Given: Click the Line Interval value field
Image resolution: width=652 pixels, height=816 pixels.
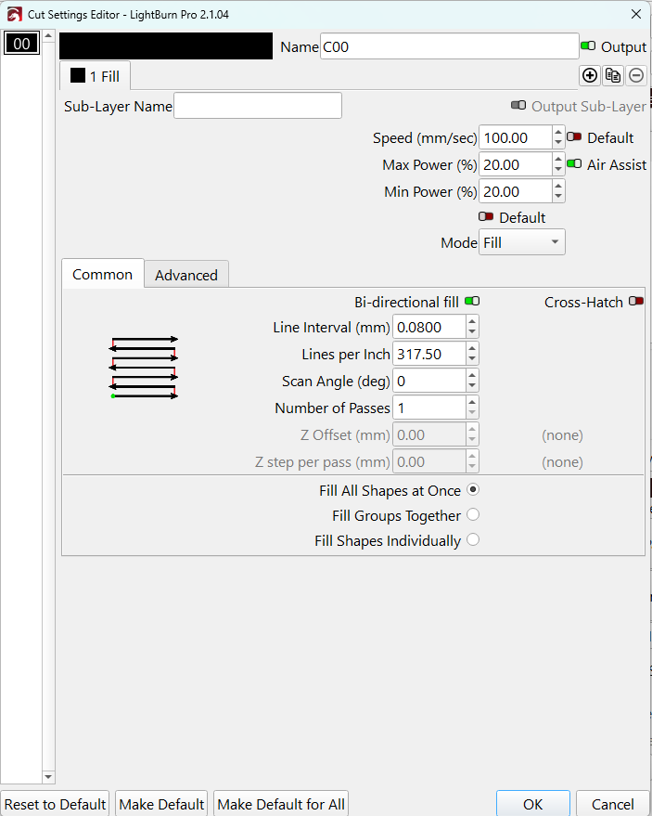Looking at the screenshot, I should pos(428,327).
